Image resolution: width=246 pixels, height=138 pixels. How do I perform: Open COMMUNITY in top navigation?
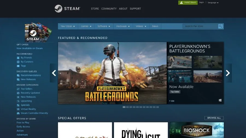pyautogui.click(x=109, y=9)
